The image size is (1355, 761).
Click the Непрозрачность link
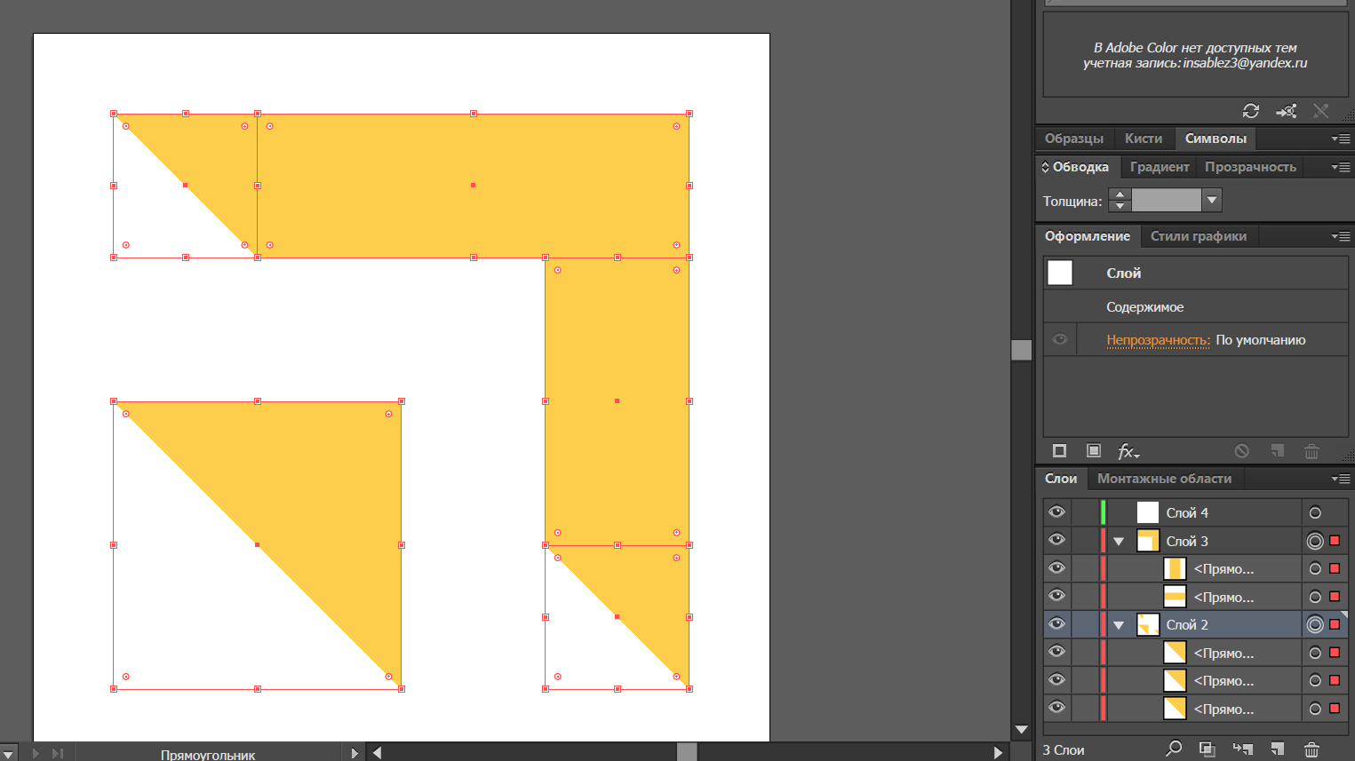coord(1158,340)
